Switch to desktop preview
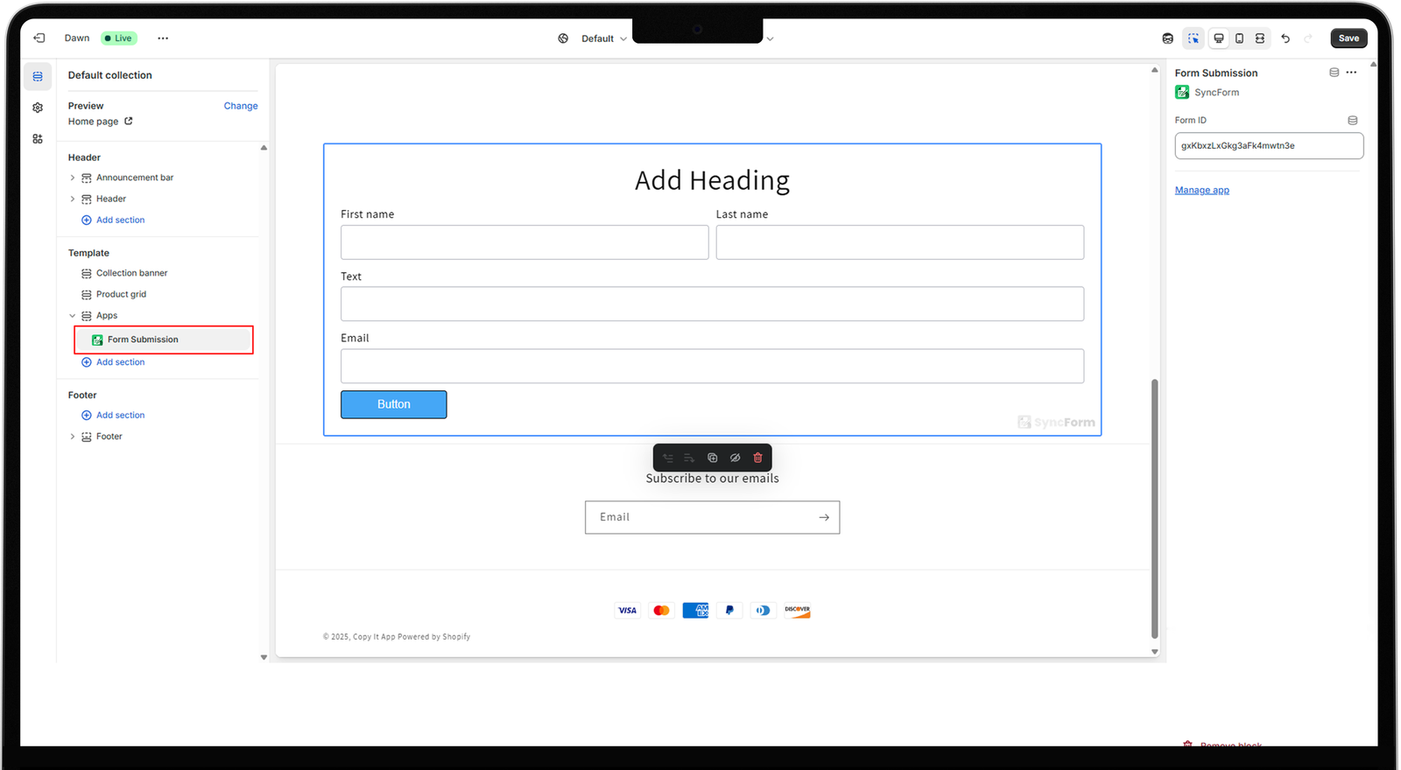 click(x=1218, y=38)
